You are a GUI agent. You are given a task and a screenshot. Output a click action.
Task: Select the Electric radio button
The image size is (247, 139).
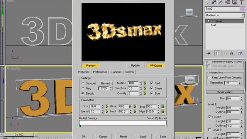point(83,93)
